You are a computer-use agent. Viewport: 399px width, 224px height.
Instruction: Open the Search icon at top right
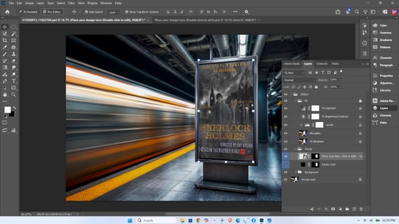pyautogui.click(x=357, y=12)
